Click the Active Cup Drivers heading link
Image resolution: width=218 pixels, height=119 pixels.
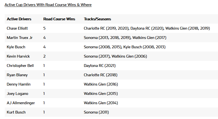coord(48,5)
